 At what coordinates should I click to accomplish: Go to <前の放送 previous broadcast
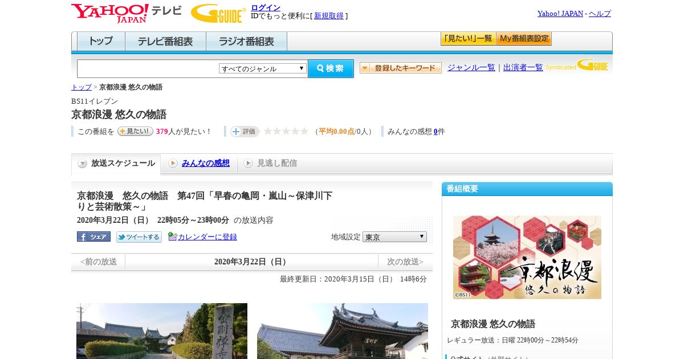[x=99, y=262]
